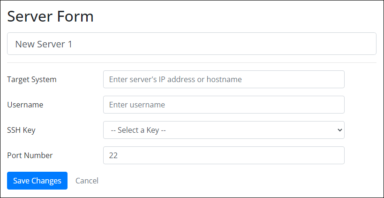Click the New Server 1 name field
Viewport: 384px width, 198px height.
[191, 44]
